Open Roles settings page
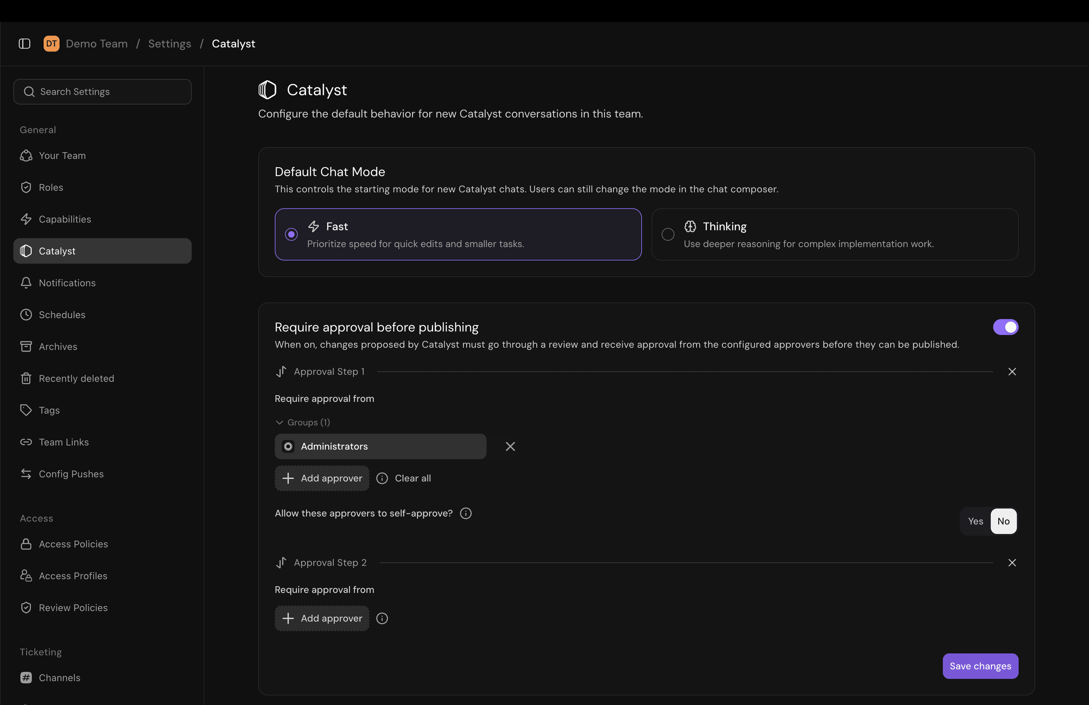1089x705 pixels. click(103, 187)
